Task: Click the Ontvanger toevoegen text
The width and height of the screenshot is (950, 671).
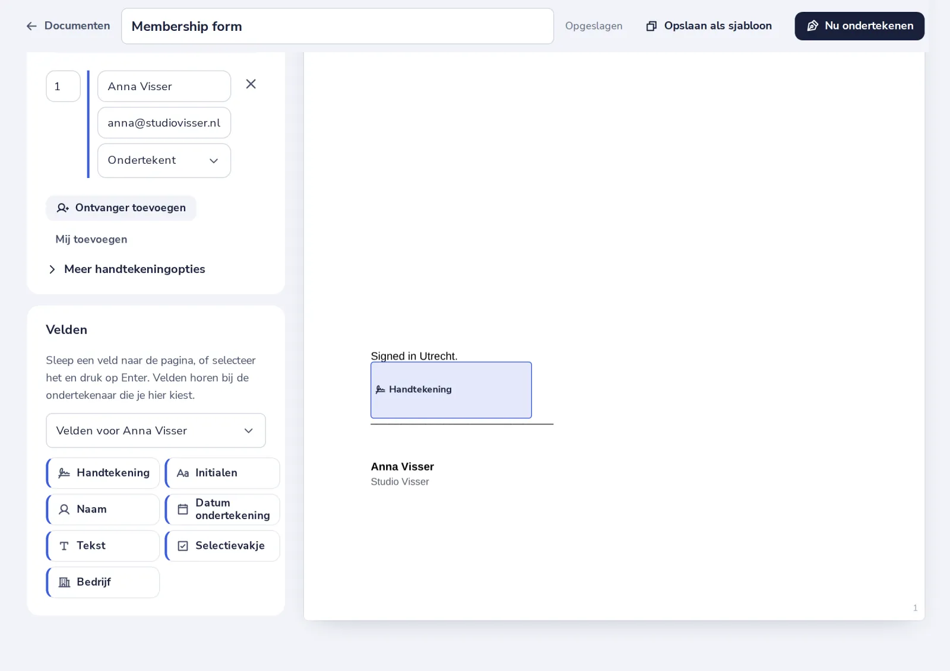Action: 131,208
